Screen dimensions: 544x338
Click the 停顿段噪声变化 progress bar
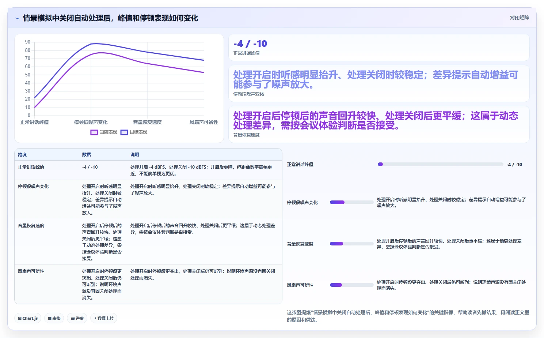352,202
